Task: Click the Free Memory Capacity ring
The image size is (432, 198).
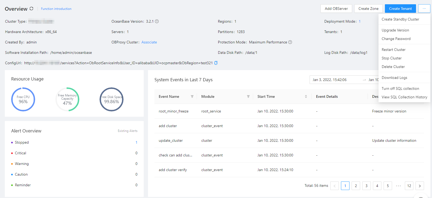Action: (67, 99)
